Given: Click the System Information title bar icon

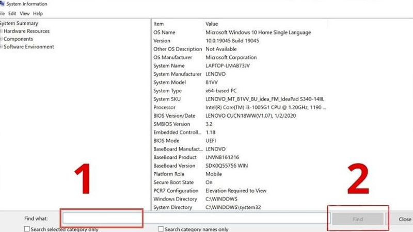Looking at the screenshot, I should pyautogui.click(x=2, y=4).
